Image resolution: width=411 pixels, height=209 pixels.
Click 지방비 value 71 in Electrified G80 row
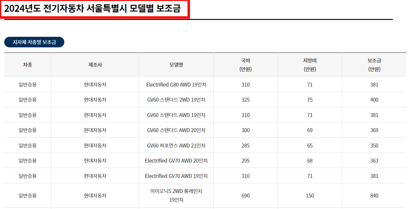pyautogui.click(x=310, y=85)
